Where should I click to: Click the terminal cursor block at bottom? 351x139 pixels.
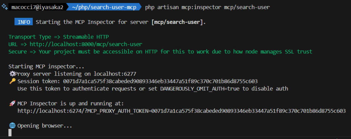[x=10, y=133]
